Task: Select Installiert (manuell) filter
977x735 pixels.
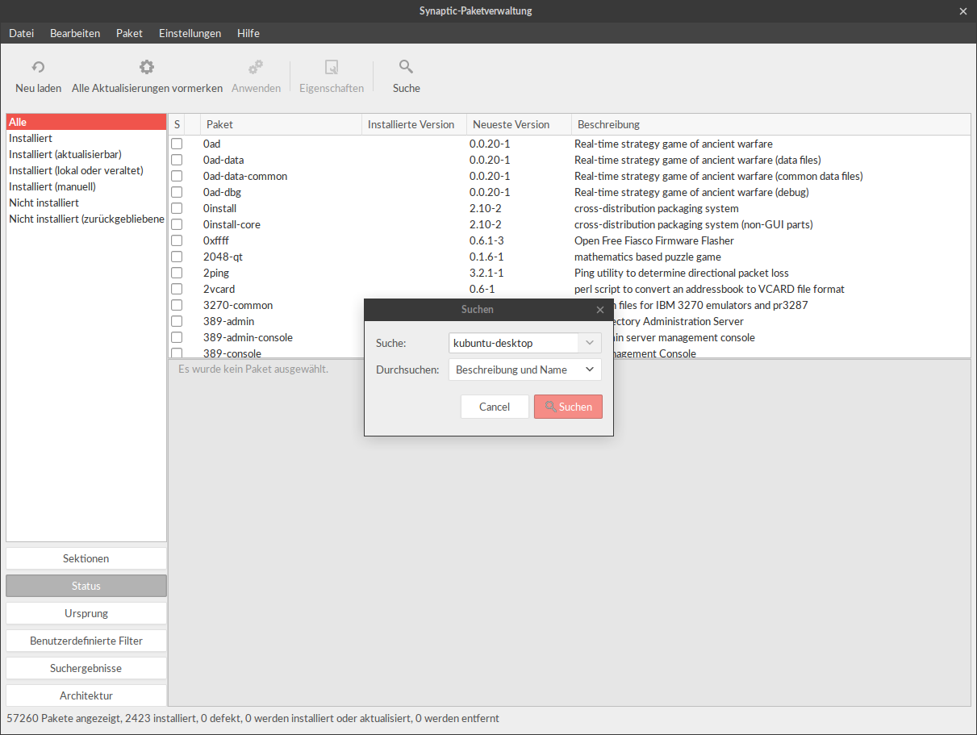Action: click(86, 186)
